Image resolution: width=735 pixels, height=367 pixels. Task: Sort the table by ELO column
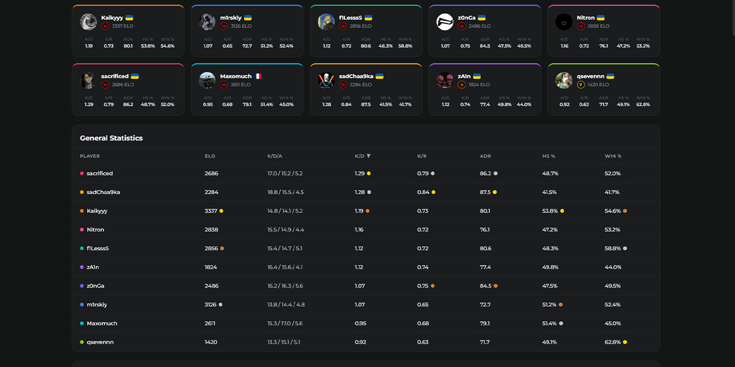point(210,156)
